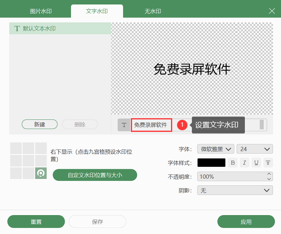The image size is (281, 234).
Task: Click the watermark preview text 免费录屏软件
Action: [x=192, y=69]
